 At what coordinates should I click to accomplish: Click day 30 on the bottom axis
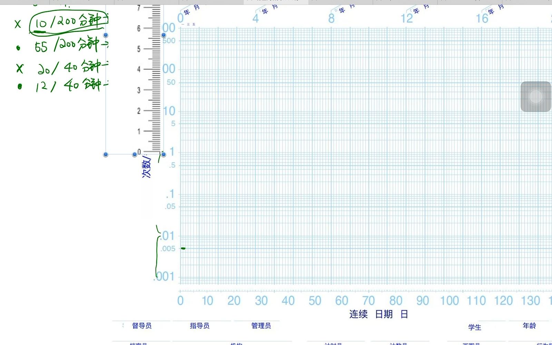pos(261,301)
